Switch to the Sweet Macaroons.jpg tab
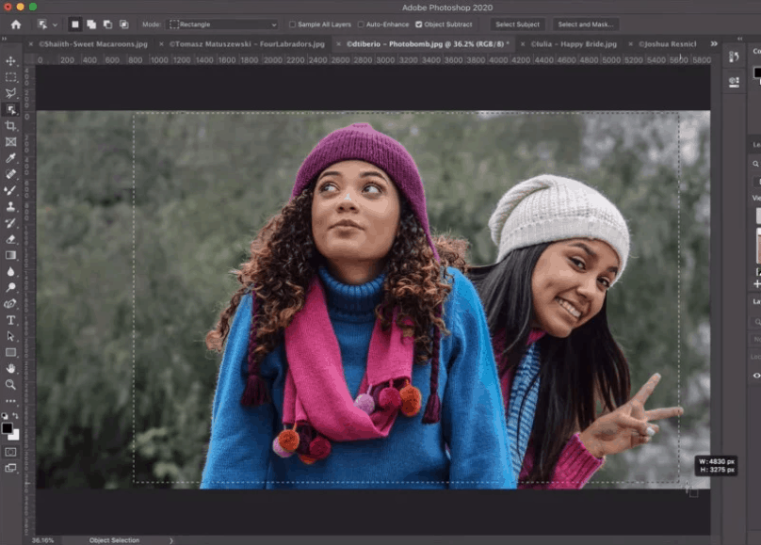761x545 pixels. pyautogui.click(x=91, y=43)
